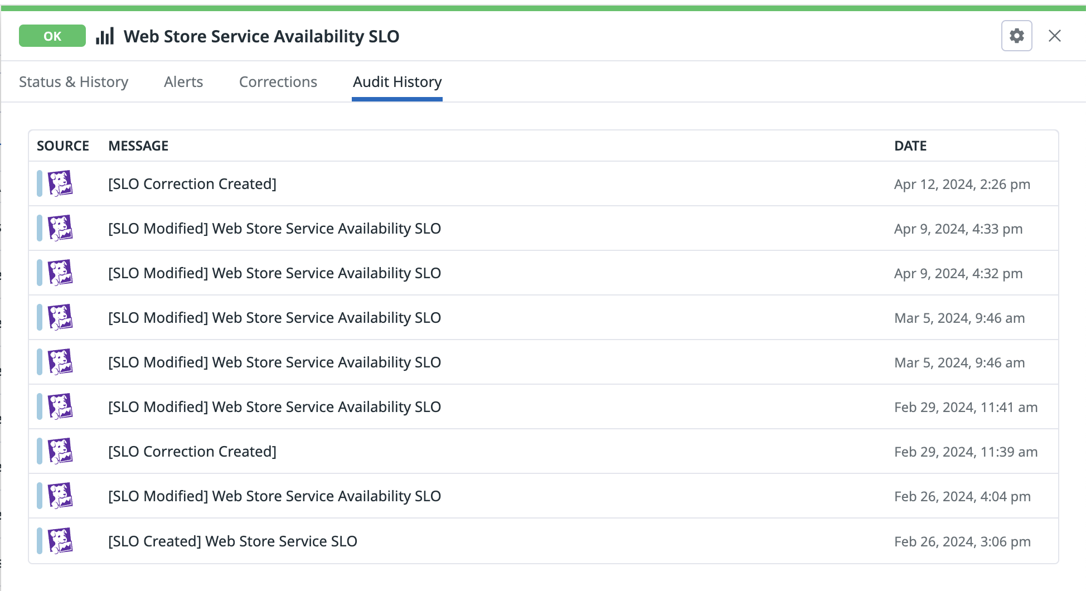Open the settings gear menu
The height and width of the screenshot is (591, 1086).
[x=1016, y=36]
